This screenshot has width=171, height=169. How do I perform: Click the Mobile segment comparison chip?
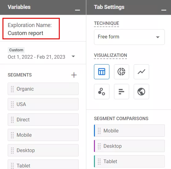coord(129,131)
